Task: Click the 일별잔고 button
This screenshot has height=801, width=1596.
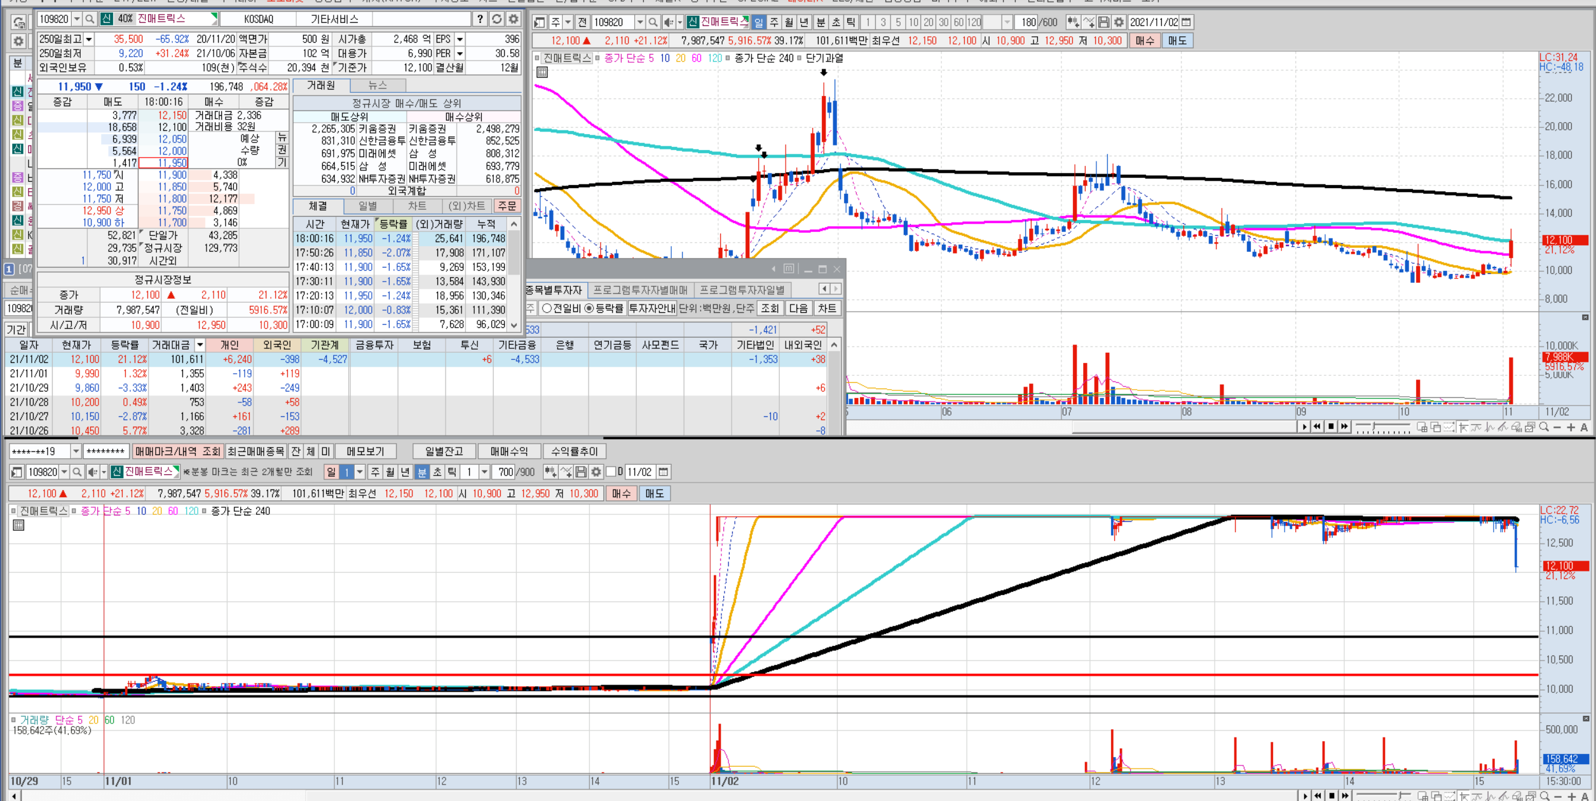Action: click(x=444, y=451)
